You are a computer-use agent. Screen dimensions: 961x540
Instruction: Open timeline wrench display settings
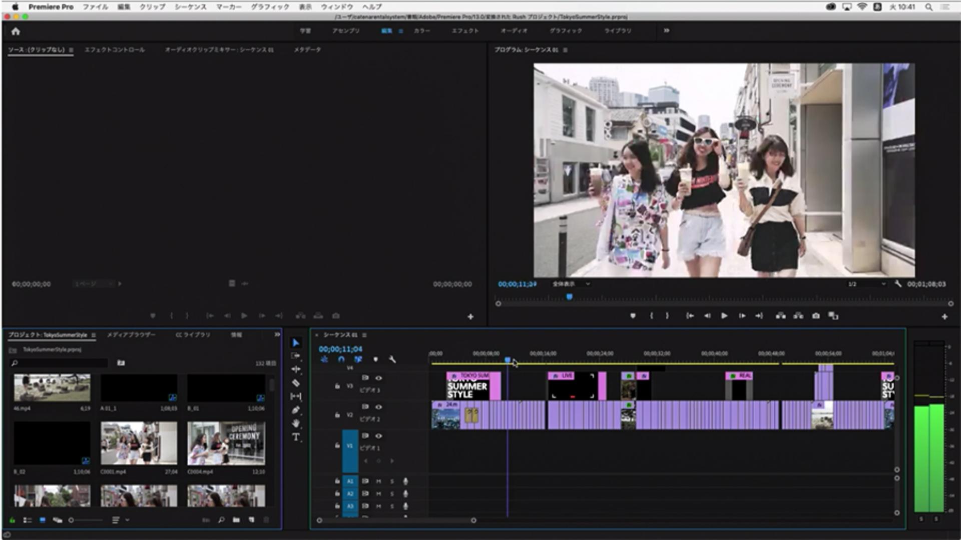(x=392, y=359)
